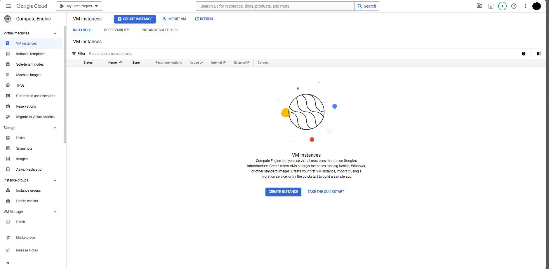Image resolution: width=549 pixels, height=269 pixels.
Task: Click the Instance groups item icon
Action: (8, 191)
